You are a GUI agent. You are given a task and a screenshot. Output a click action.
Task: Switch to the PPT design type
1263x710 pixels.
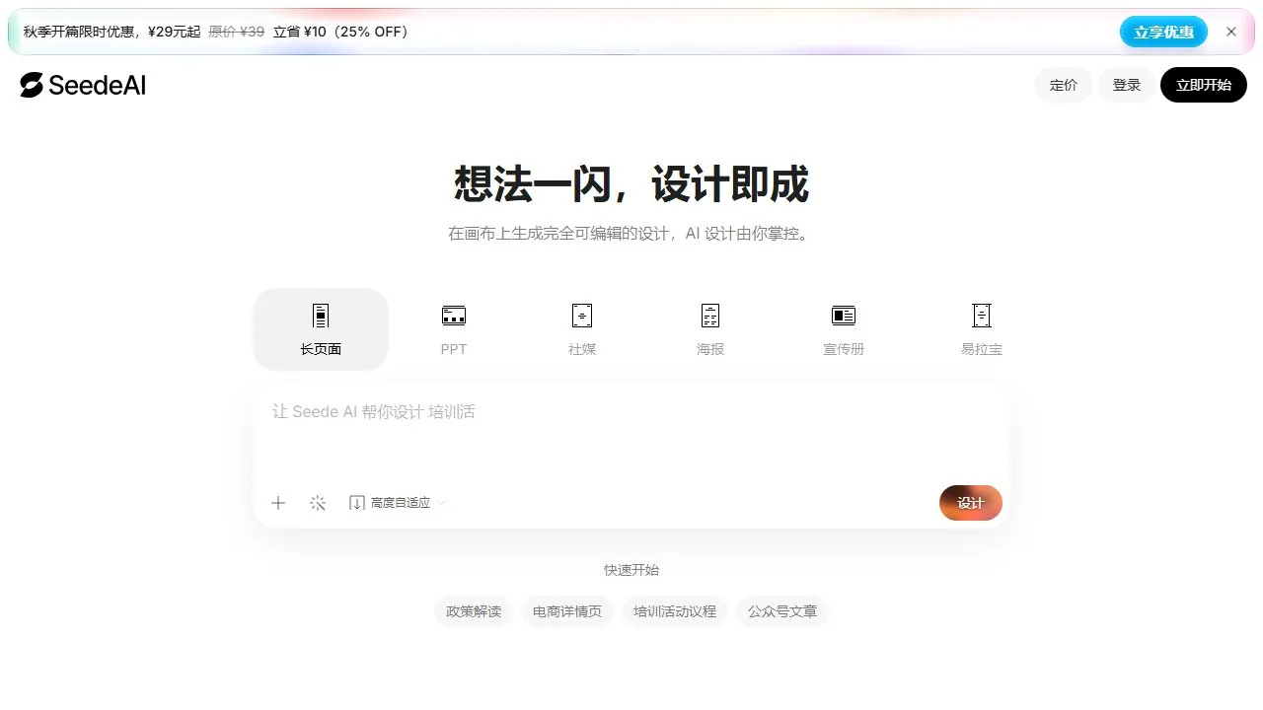pos(454,329)
